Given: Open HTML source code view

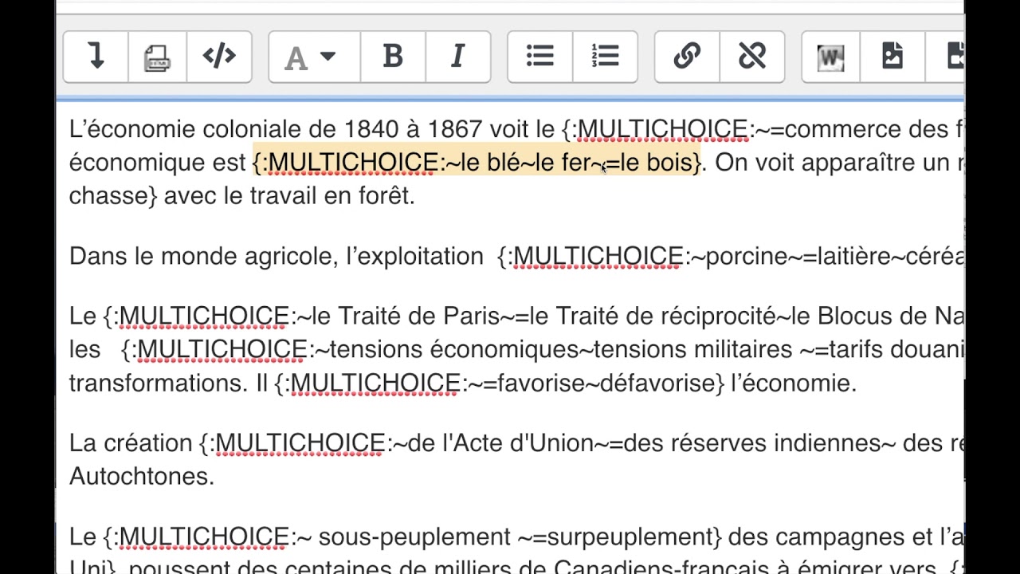Looking at the screenshot, I should [219, 57].
